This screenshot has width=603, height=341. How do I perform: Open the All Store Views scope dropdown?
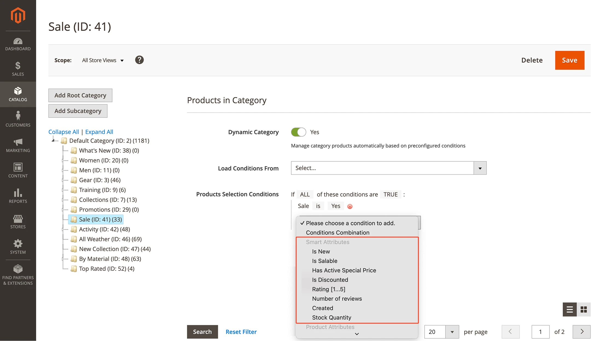(x=103, y=60)
